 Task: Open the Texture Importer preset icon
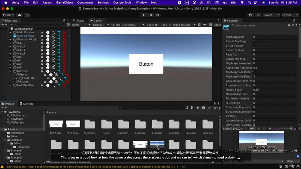point(293,25)
